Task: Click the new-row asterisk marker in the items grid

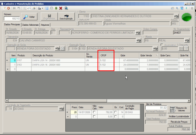Action: point(8,69)
